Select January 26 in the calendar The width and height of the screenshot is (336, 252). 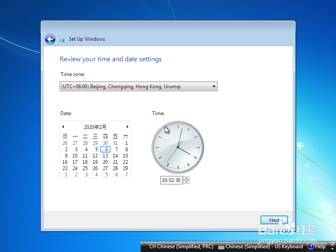[65, 143]
